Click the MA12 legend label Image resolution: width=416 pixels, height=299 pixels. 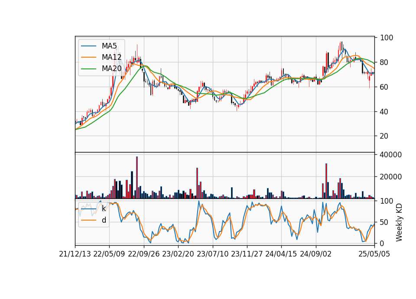pyautogui.click(x=111, y=57)
